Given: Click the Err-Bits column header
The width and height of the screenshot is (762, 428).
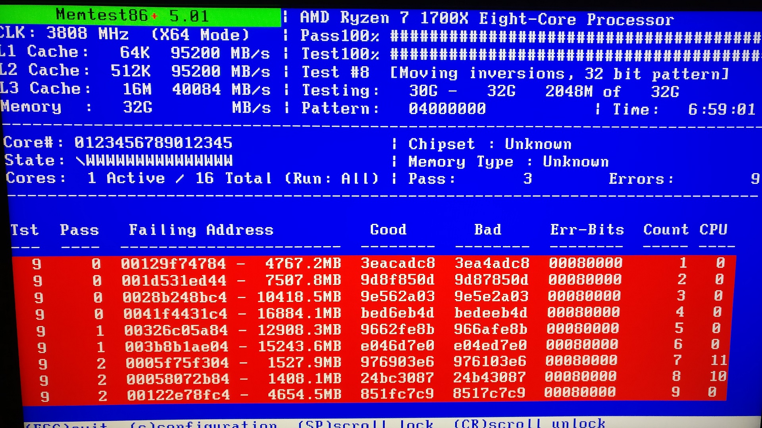Looking at the screenshot, I should pos(587,229).
